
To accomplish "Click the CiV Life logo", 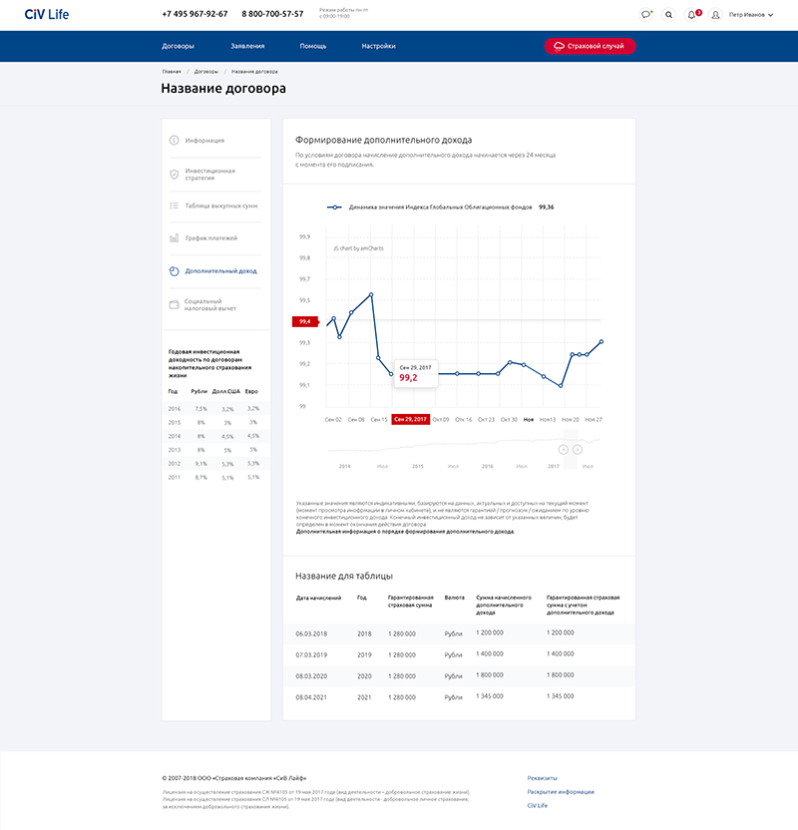I will [x=47, y=15].
